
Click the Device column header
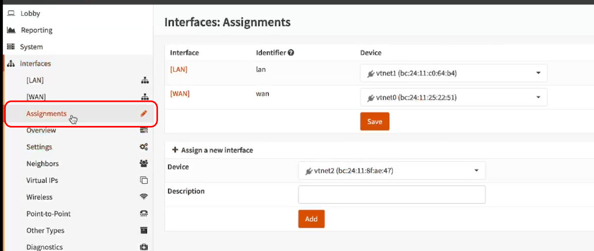coord(371,52)
